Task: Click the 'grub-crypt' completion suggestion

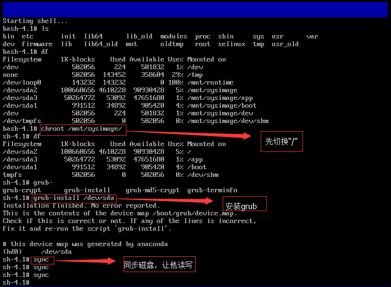Action: (x=22, y=190)
